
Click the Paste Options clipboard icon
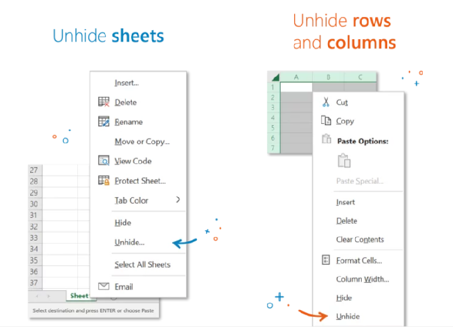(326, 139)
